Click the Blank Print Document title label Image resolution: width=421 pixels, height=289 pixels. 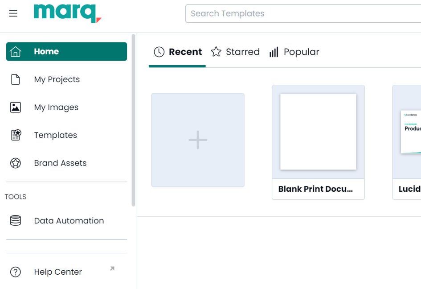click(x=315, y=189)
